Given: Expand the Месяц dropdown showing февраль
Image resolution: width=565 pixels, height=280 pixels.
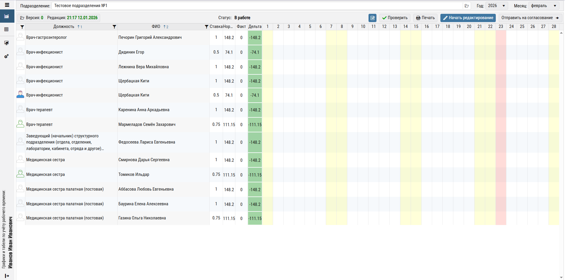Looking at the screenshot, I should (x=543, y=6).
